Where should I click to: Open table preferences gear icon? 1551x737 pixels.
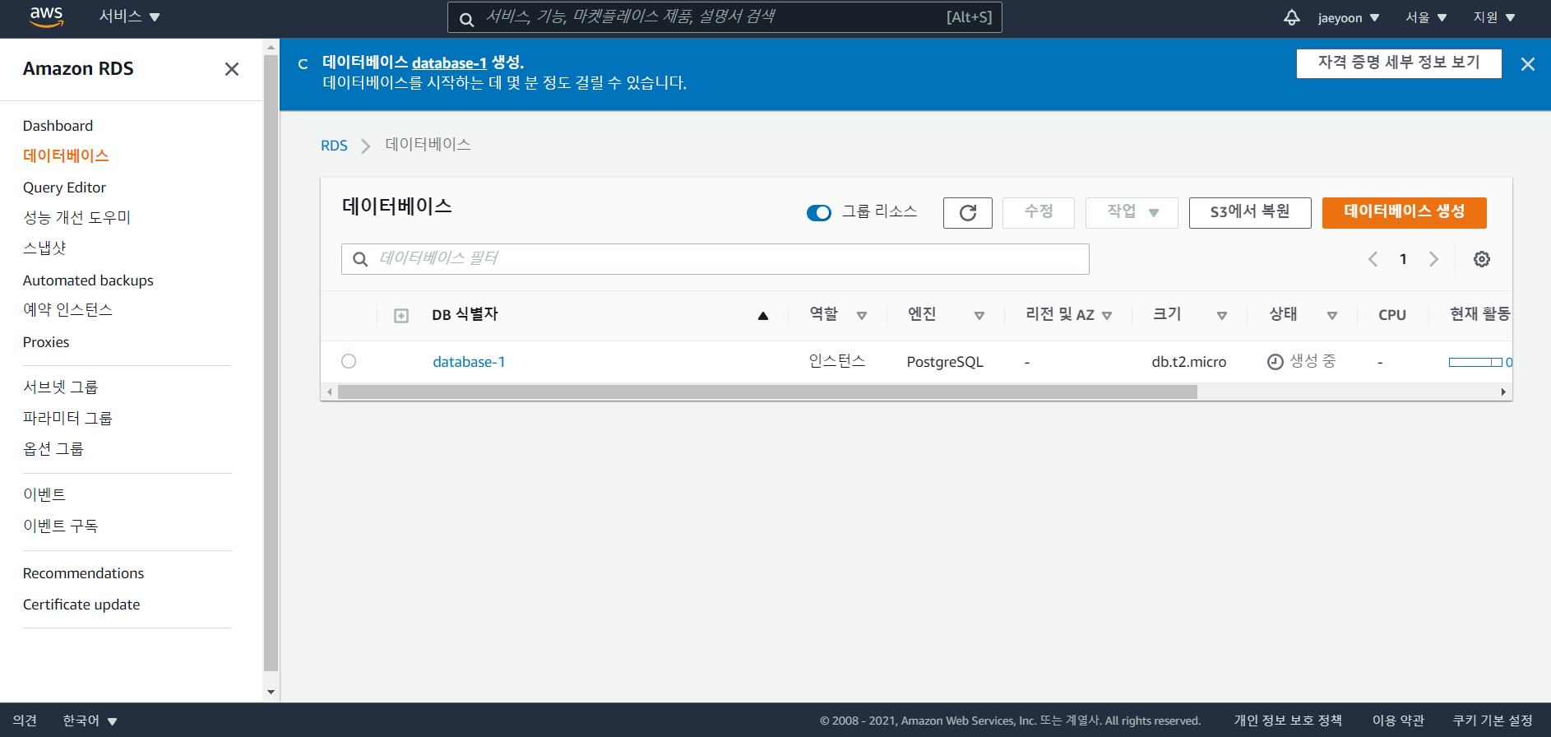[1482, 259]
